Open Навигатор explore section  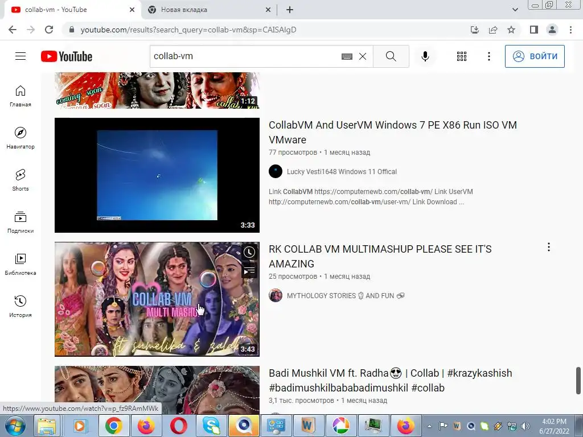point(20,138)
